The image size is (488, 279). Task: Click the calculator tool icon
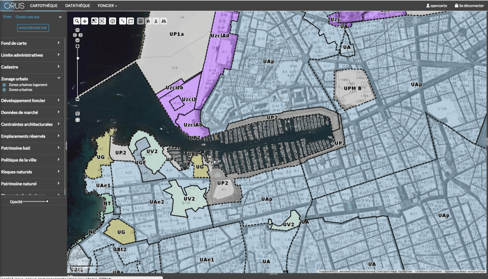click(x=141, y=21)
